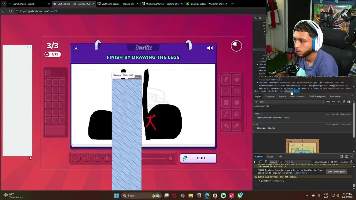
Task: Open the Computed styles tab
Action: [x=270, y=96]
